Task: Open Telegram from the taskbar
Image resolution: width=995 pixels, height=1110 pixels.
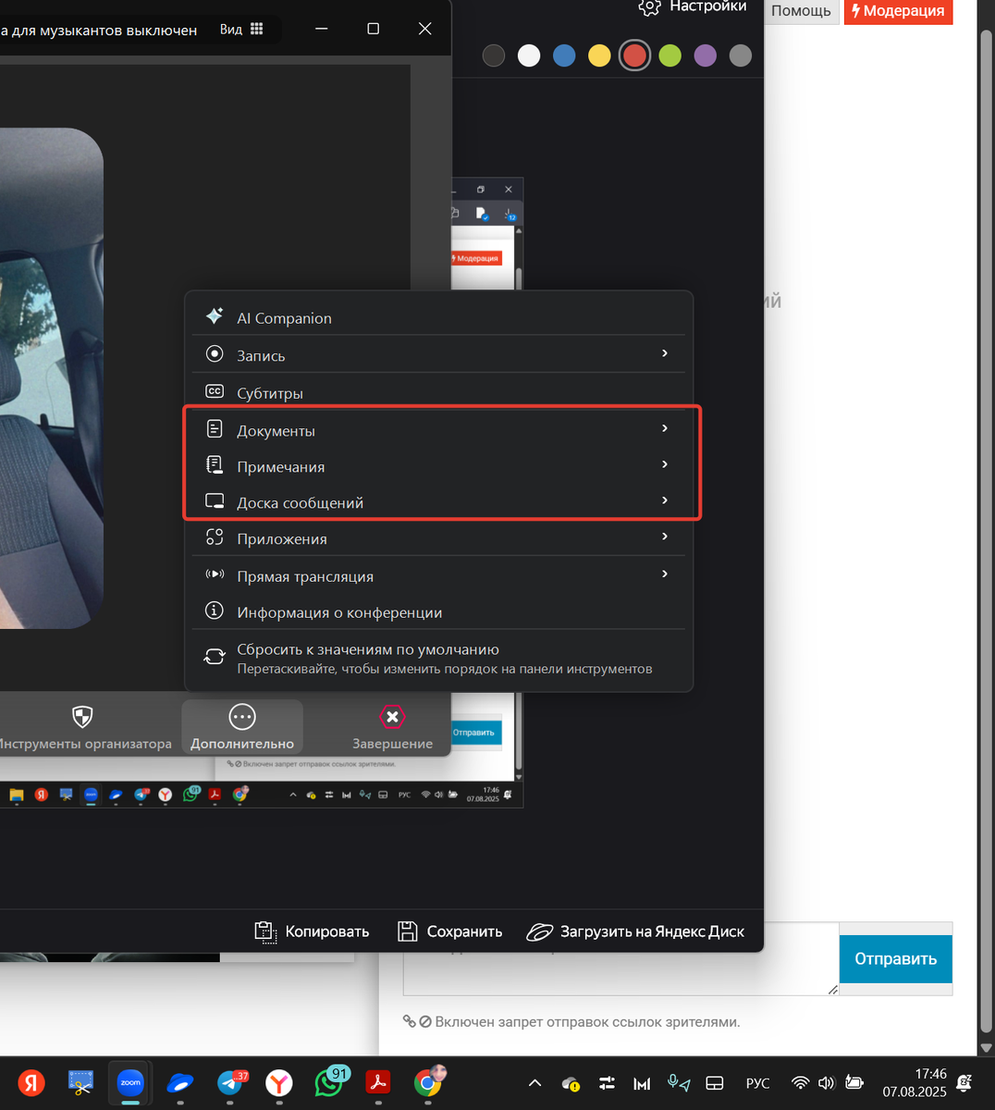Action: click(x=230, y=1082)
